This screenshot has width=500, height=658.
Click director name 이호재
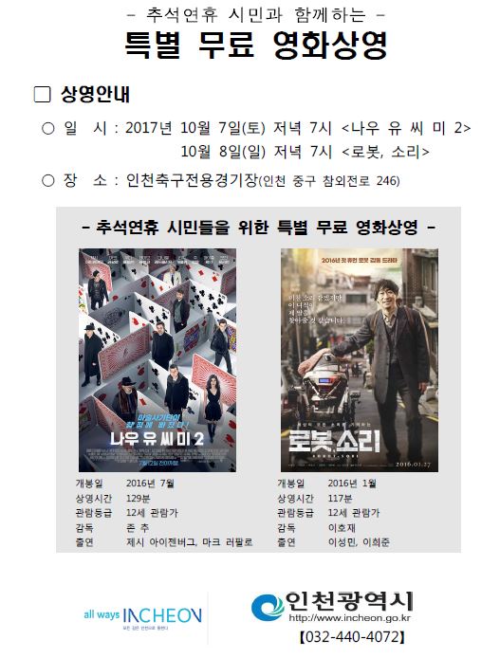click(x=342, y=527)
